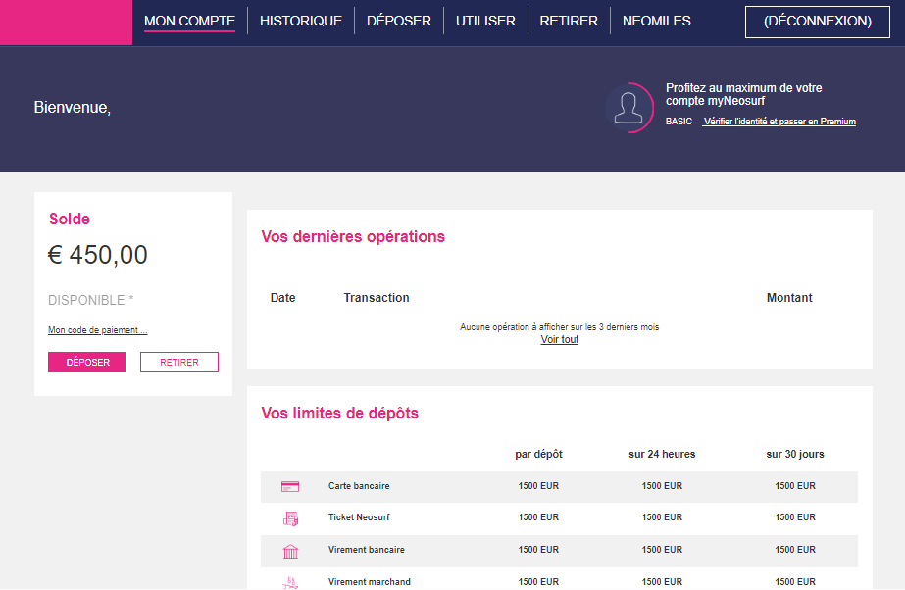Viewport: 905px width, 590px height.
Task: Open the Mon Compte tab
Action: point(189,21)
